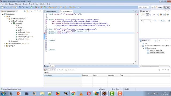The image size is (171, 96).
Task: Click the New Java Package icon
Action: [41, 7]
